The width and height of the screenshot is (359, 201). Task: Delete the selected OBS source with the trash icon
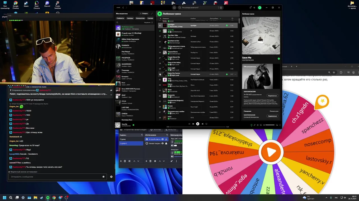point(150,161)
